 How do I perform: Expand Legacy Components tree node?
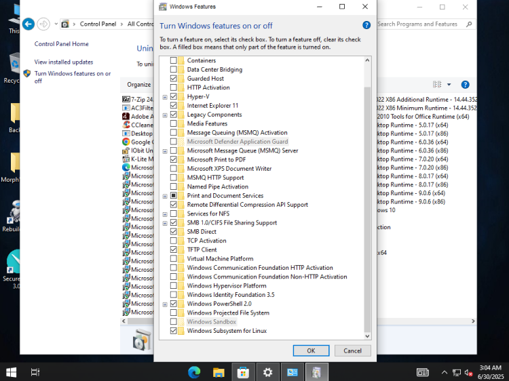(165, 115)
